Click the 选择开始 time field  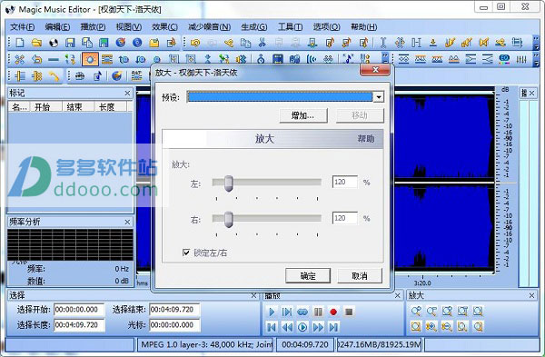[79, 310]
